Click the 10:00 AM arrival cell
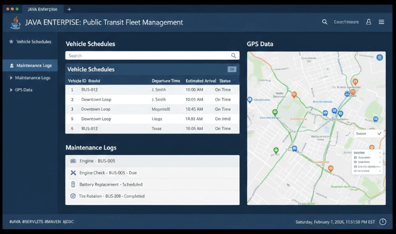Viewport: 396px width, 234px height. [x=194, y=89]
